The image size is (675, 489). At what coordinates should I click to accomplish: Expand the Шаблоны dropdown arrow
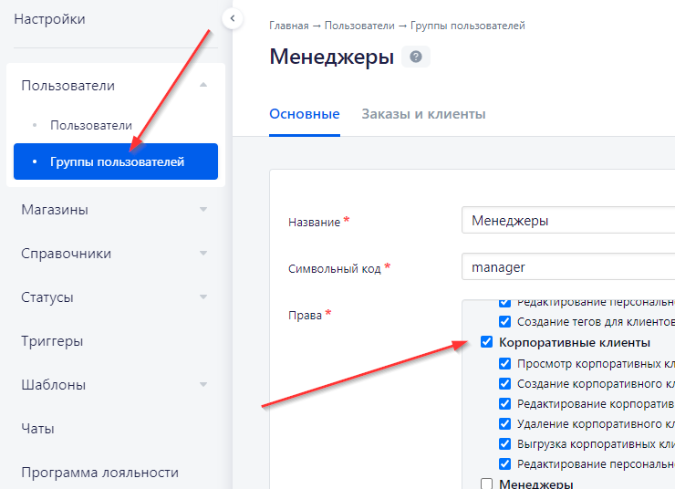click(203, 385)
